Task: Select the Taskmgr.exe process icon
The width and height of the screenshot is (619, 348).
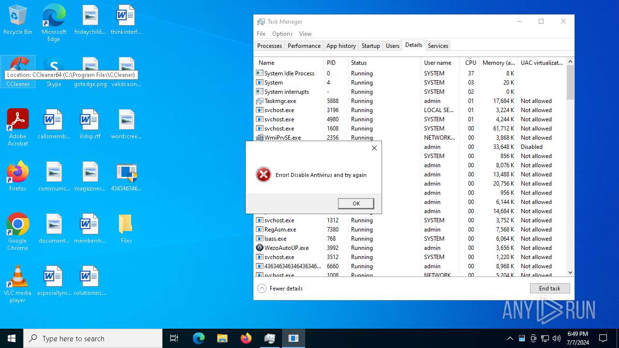Action: (x=260, y=101)
